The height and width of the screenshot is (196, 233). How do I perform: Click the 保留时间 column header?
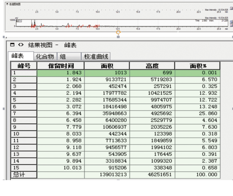pyautogui.click(x=61, y=66)
